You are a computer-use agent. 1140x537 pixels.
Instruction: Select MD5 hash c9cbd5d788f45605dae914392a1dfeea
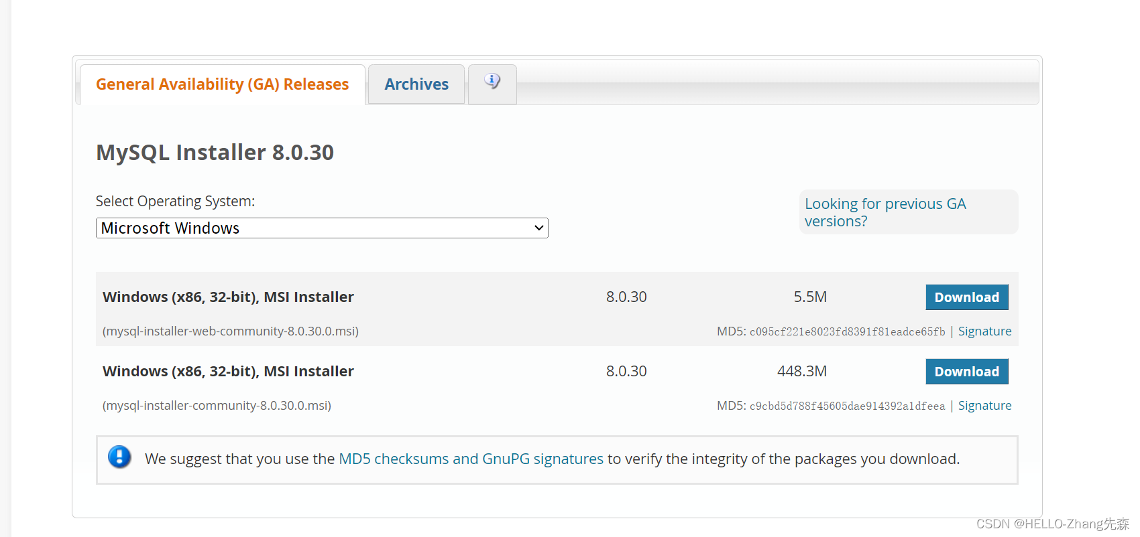(x=848, y=406)
